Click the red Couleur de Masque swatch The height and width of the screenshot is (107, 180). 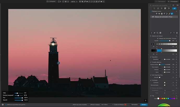coord(125,105)
